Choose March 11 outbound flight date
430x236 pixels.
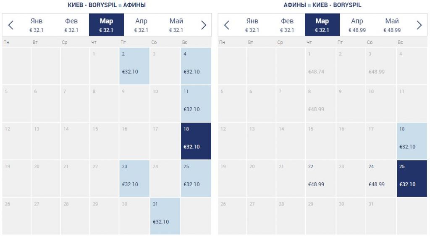pyautogui.click(x=196, y=104)
